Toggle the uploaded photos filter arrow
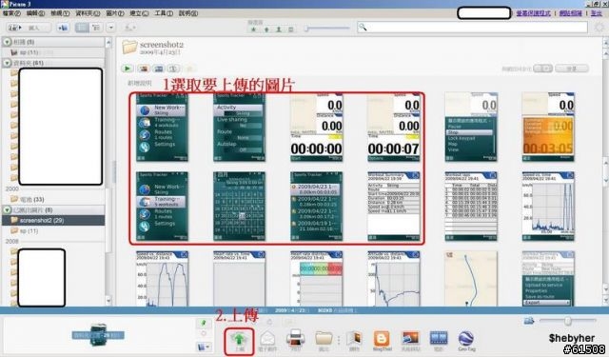This screenshot has width=609, height=357. click(266, 30)
